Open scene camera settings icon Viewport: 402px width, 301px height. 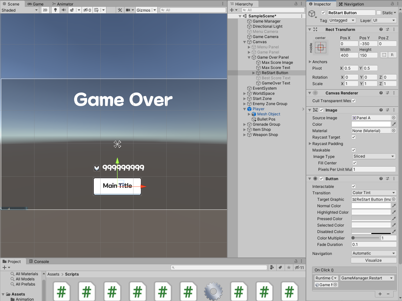coord(128,10)
